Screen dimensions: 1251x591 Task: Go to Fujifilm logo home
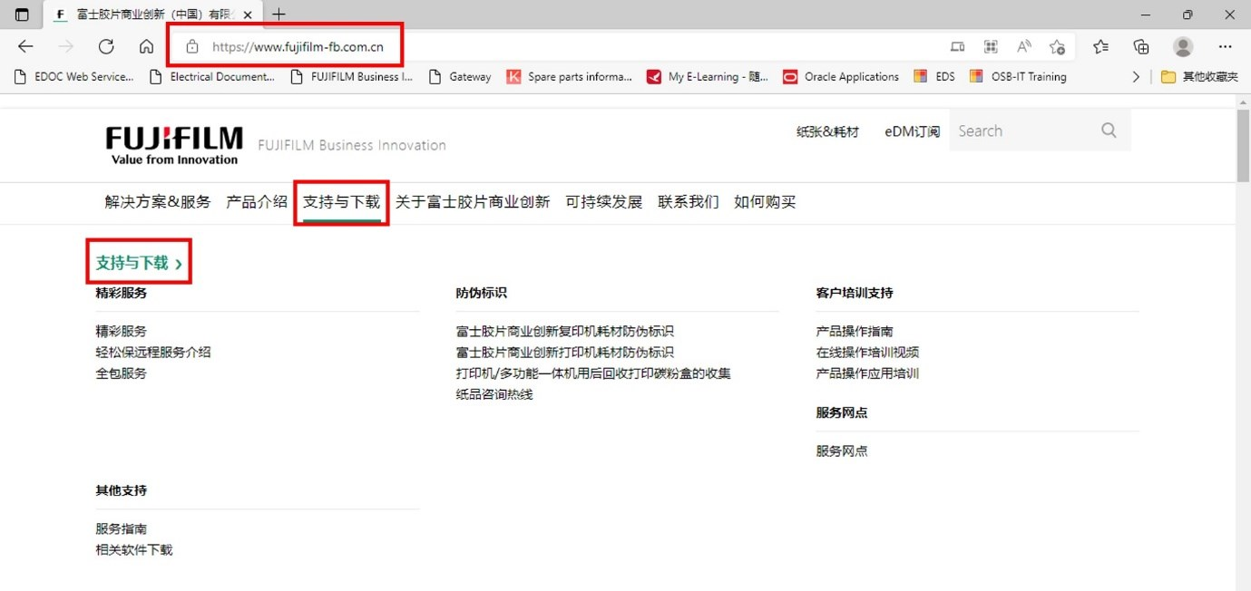pos(174,145)
